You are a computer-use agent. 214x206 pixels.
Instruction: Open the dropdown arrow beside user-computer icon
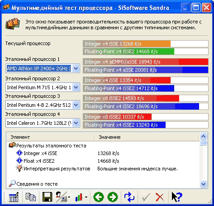pyautogui.click(x=69, y=197)
